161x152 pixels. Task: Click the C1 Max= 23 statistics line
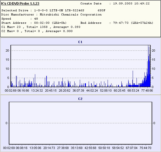click(x=41, y=27)
